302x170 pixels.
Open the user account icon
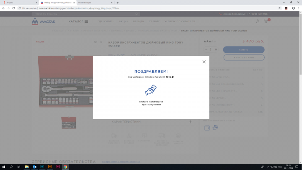[x=258, y=21]
